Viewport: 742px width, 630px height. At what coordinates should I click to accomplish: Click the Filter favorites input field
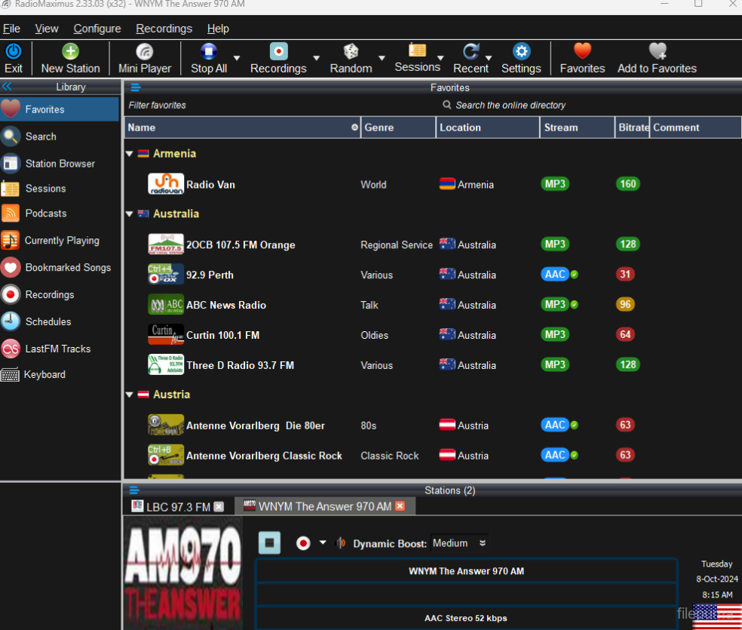(226, 105)
